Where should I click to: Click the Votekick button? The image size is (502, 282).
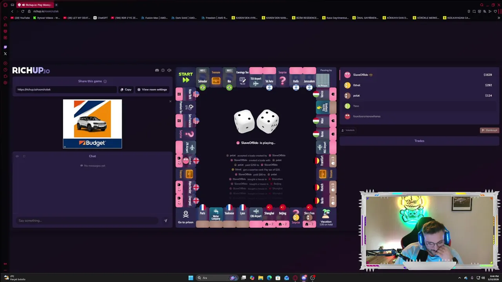(348, 130)
